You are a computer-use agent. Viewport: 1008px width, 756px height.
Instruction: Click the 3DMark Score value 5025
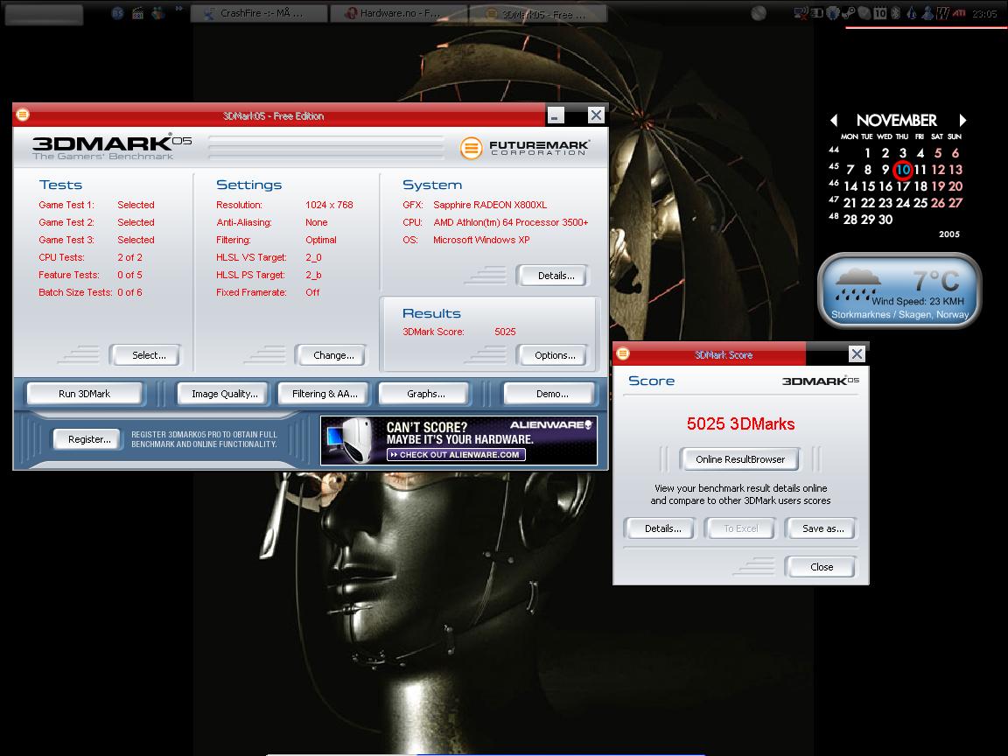click(505, 332)
